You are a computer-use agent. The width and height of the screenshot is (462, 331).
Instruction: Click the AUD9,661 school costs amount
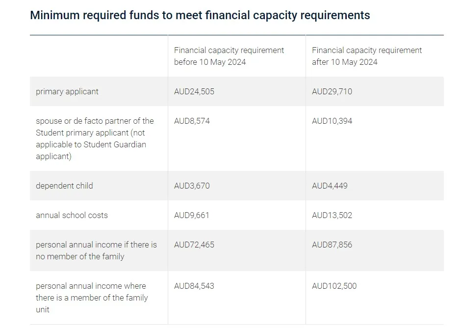(x=192, y=215)
